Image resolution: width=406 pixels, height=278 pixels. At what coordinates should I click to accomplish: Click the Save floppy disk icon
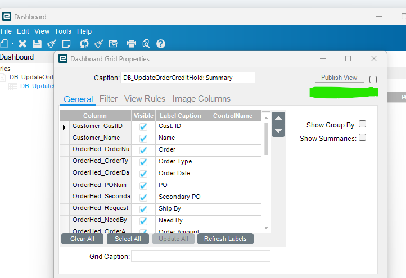[37, 44]
